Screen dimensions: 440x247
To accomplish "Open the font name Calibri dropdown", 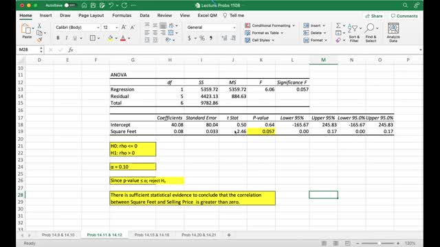I will (x=98, y=27).
